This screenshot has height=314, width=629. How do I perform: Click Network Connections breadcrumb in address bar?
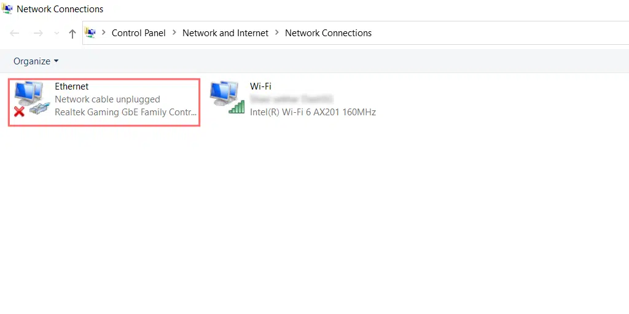328,33
